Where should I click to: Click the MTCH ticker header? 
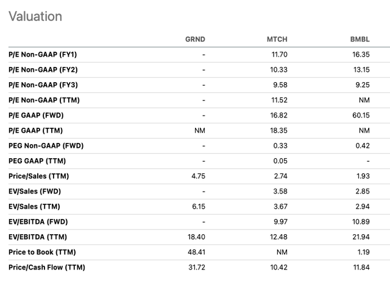coord(277,39)
